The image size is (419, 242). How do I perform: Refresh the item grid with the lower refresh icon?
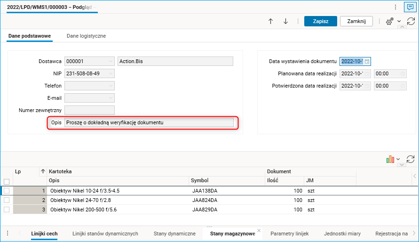pos(411,160)
